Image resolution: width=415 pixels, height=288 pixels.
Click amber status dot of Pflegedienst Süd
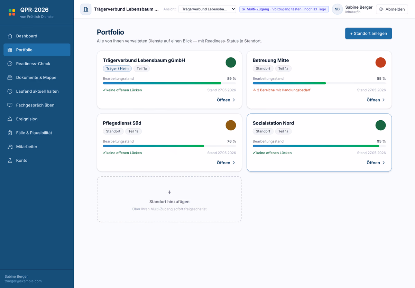point(231,126)
